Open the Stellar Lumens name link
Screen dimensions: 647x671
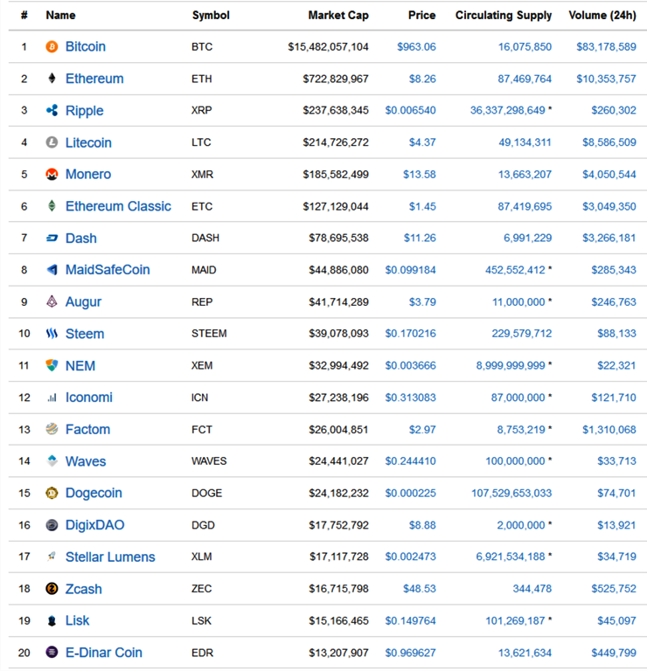[x=110, y=557]
